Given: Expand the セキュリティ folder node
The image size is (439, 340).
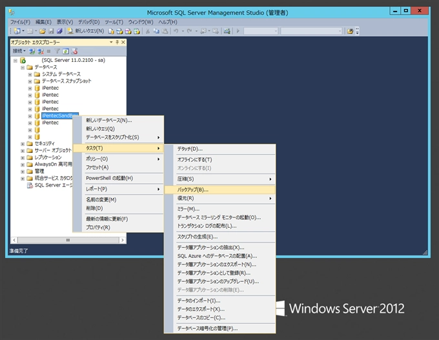Looking at the screenshot, I should click(x=23, y=143).
